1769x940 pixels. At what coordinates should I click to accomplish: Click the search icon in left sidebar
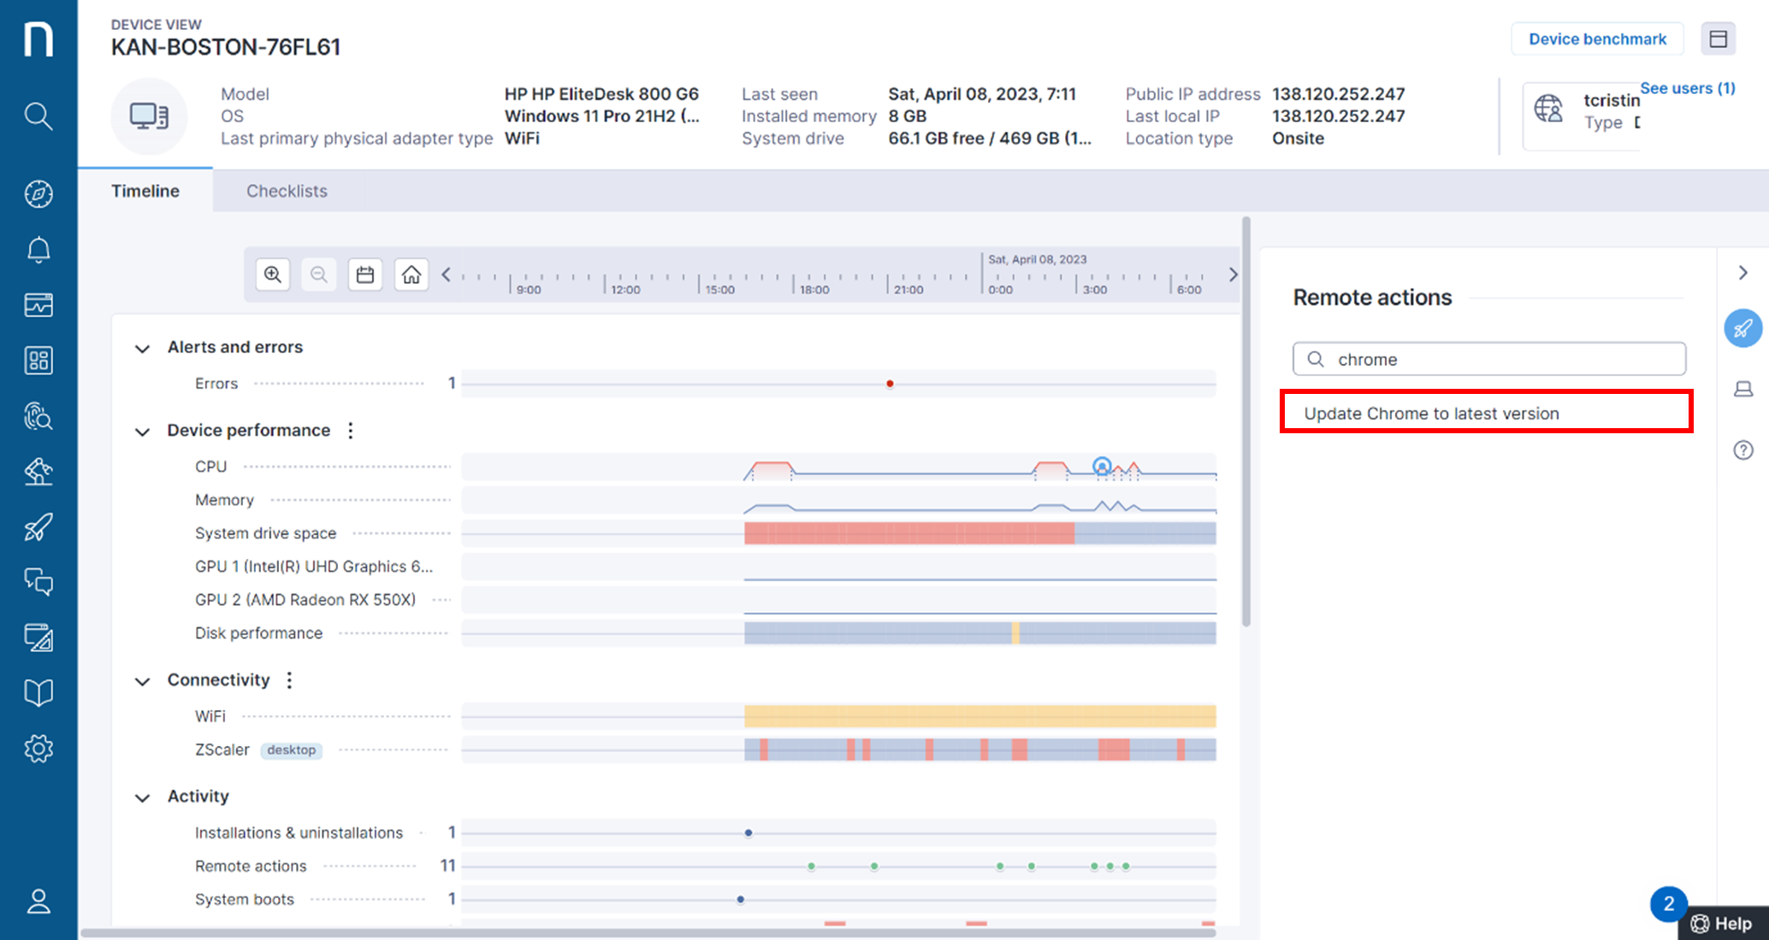[x=38, y=115]
